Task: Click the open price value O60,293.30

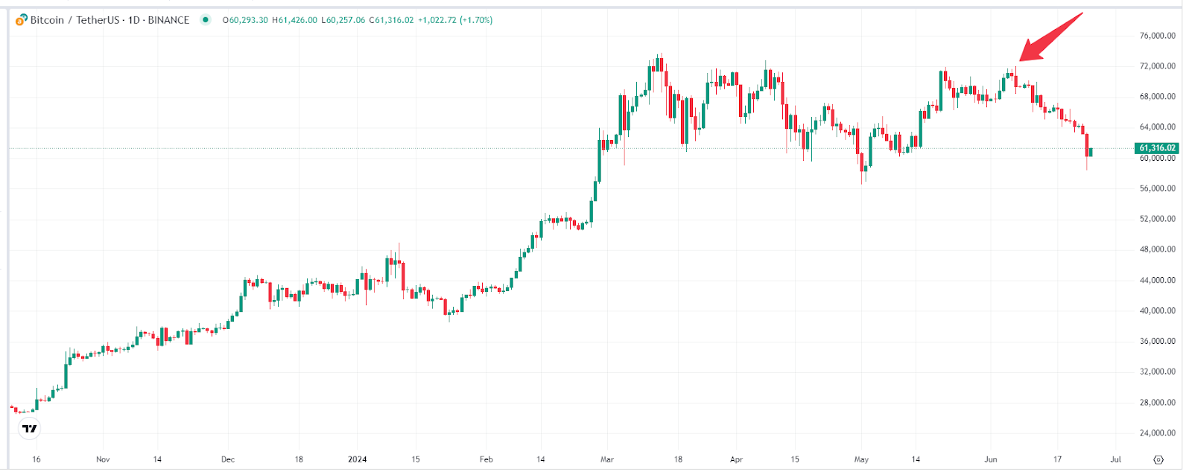Action: (x=245, y=20)
